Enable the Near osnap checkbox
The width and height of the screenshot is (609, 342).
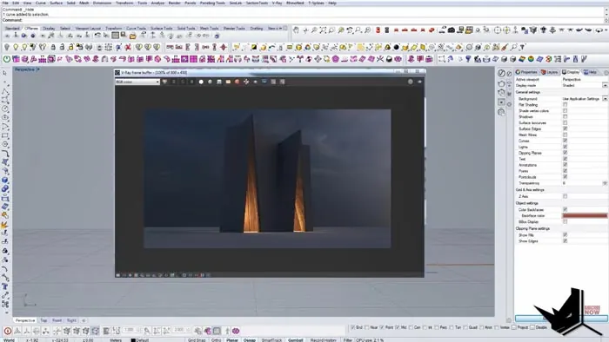[x=366, y=327]
